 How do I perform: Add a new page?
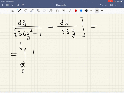pos(111,5)
